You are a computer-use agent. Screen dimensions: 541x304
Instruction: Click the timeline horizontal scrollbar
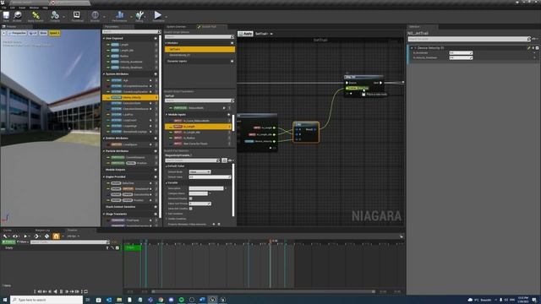tap(264, 291)
